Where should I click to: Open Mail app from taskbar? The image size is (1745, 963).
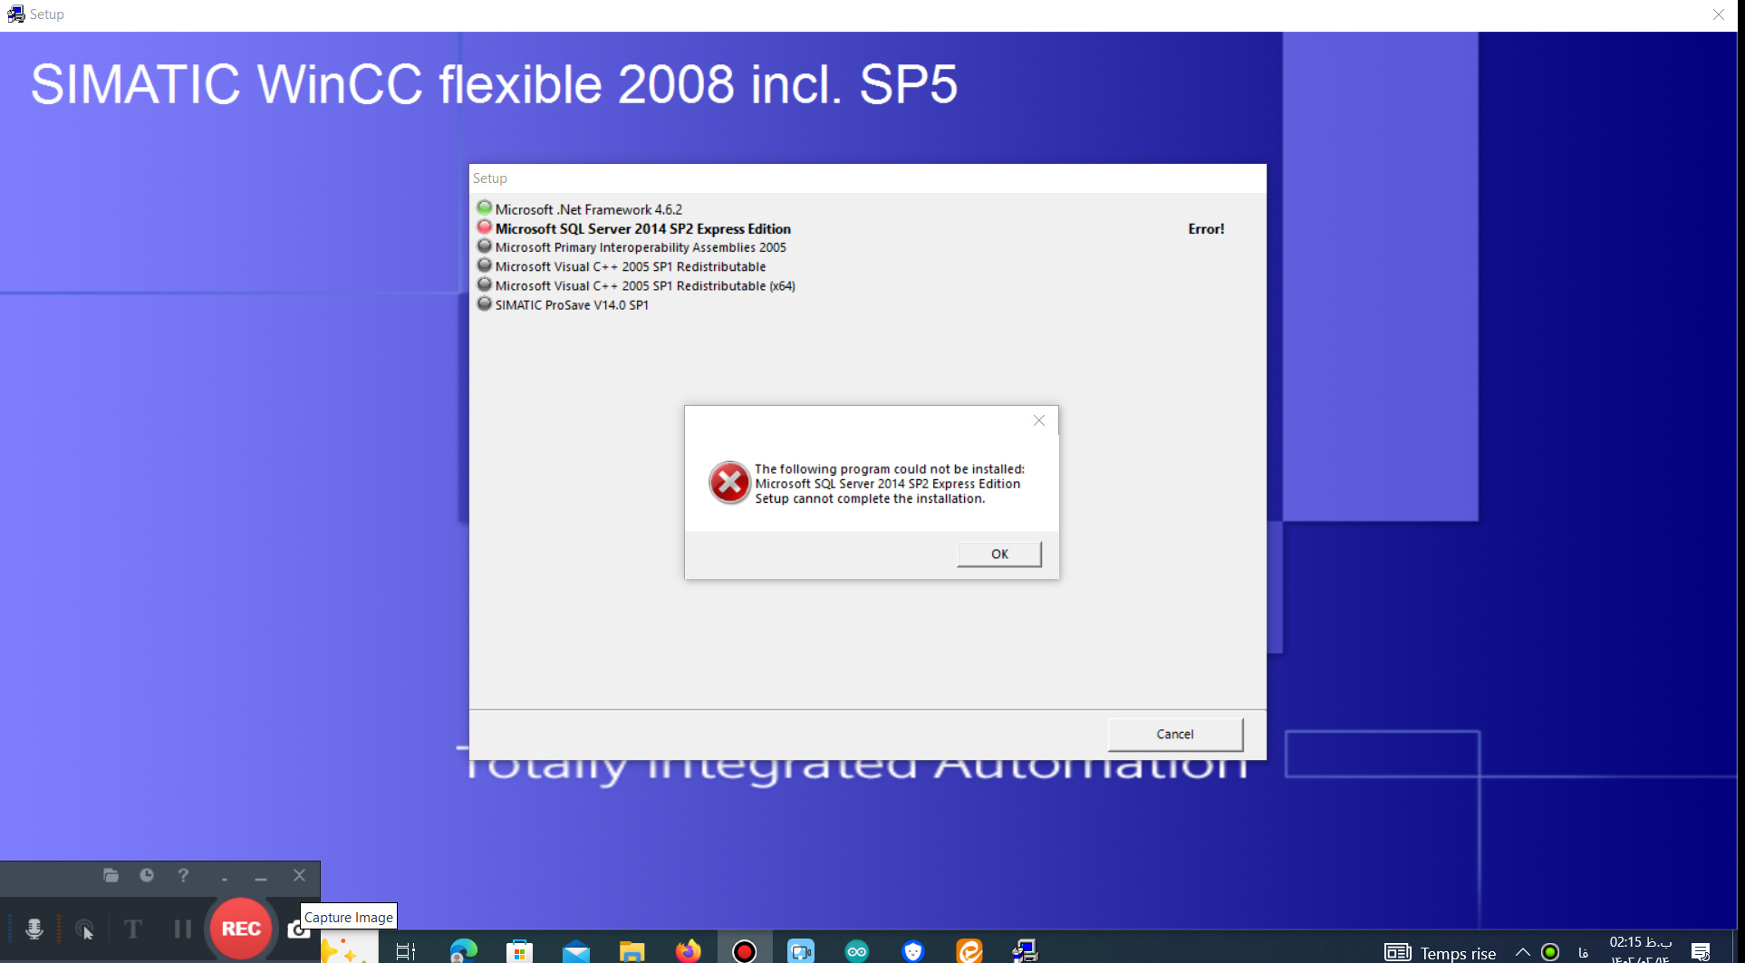coord(576,951)
